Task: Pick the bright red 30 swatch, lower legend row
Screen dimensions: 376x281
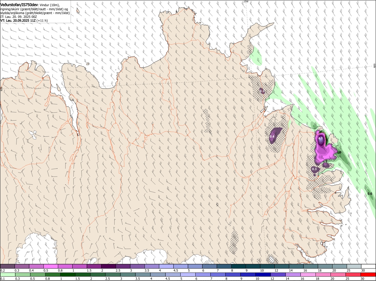Action: point(368,275)
